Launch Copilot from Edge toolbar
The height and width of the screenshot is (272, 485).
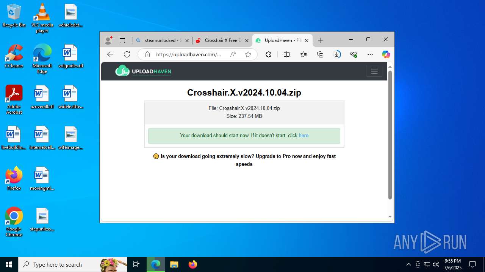386,54
